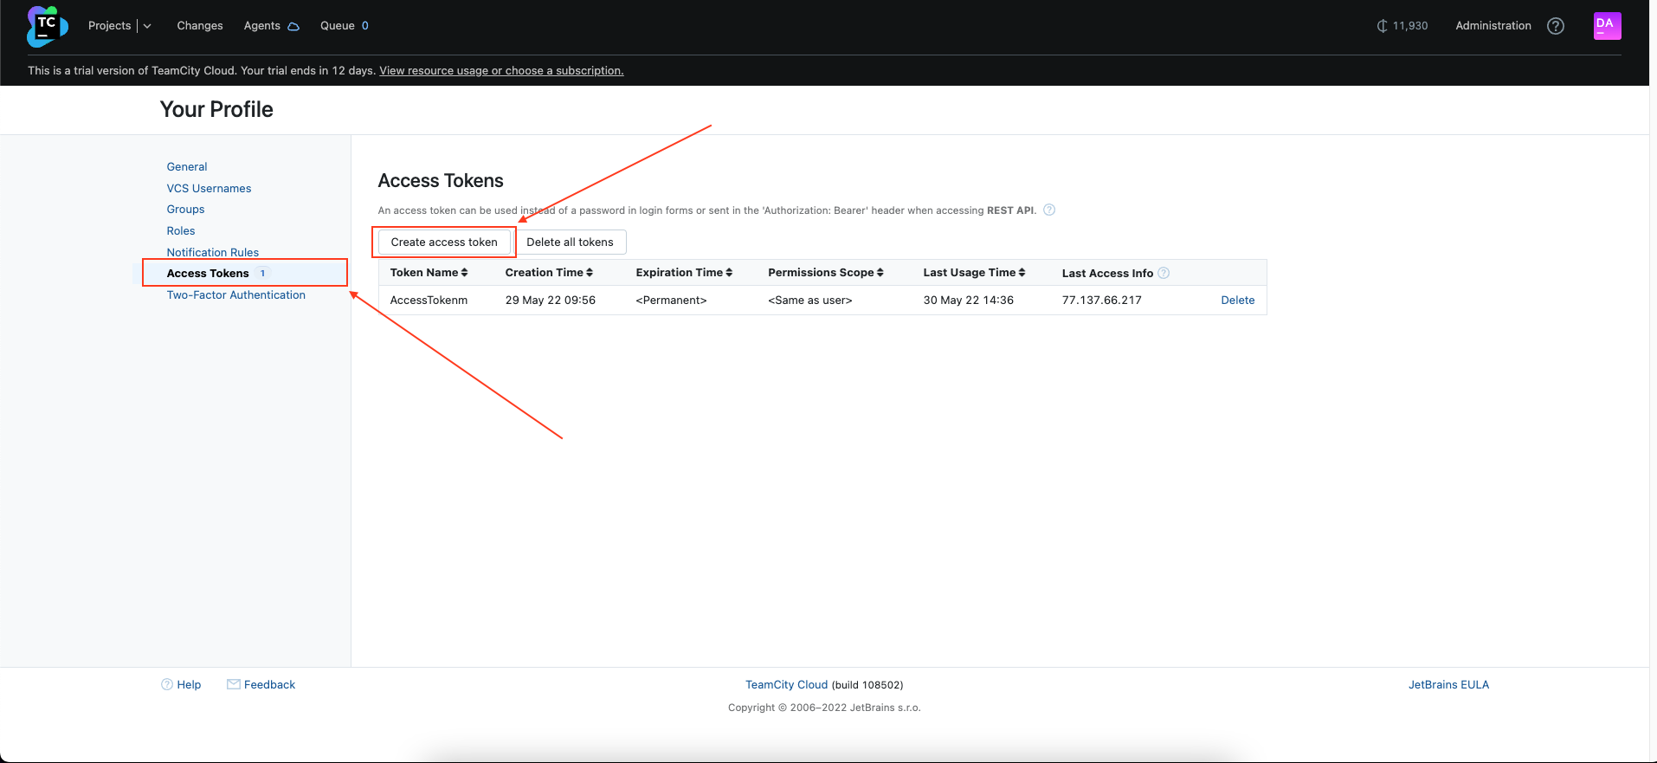
Task: Click the help question mark icon in header
Action: (1556, 26)
